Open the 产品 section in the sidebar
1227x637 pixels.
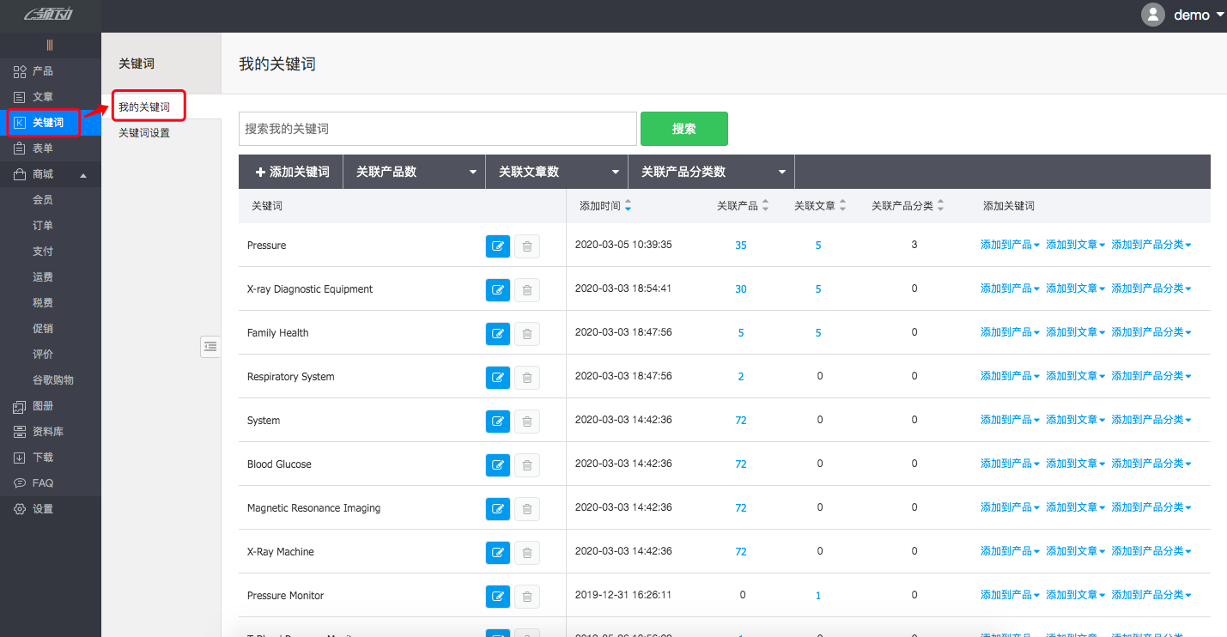coord(43,73)
